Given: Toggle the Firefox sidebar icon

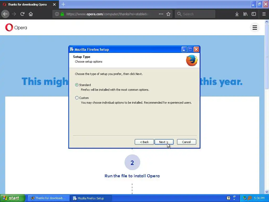Looking at the screenshot, I should pos(254,14).
